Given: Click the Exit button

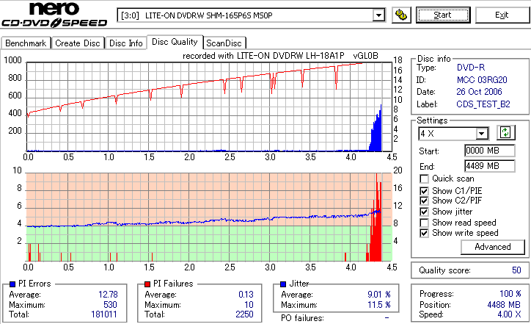Looking at the screenshot, I should pos(502,15).
